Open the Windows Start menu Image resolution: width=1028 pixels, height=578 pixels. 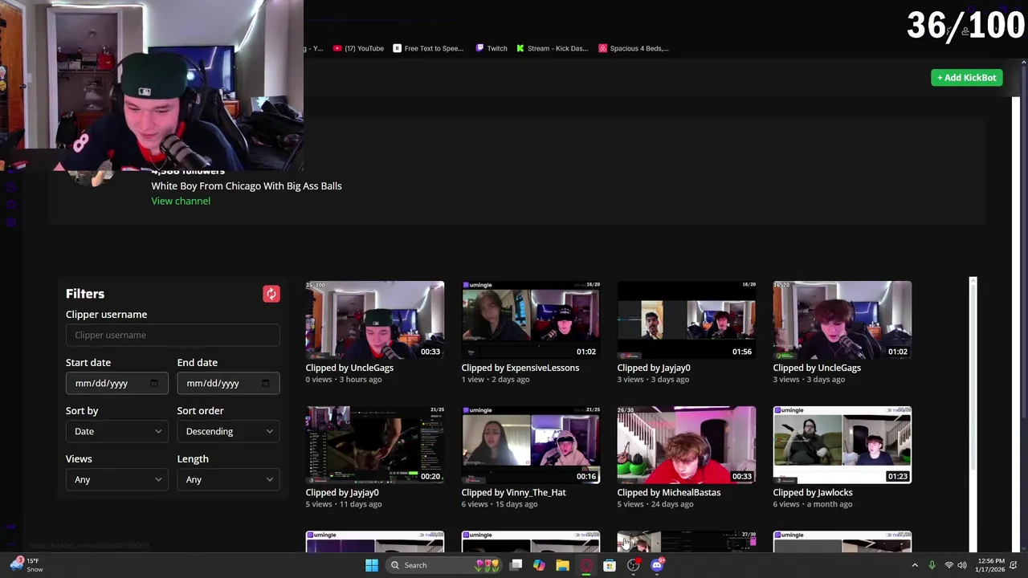(x=372, y=565)
